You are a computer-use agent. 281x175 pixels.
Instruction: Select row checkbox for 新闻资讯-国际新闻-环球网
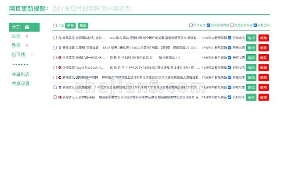[55, 77]
